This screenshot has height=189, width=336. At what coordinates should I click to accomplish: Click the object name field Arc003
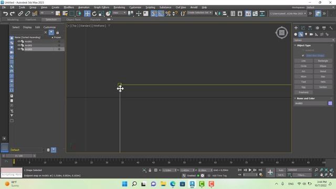(x=310, y=103)
